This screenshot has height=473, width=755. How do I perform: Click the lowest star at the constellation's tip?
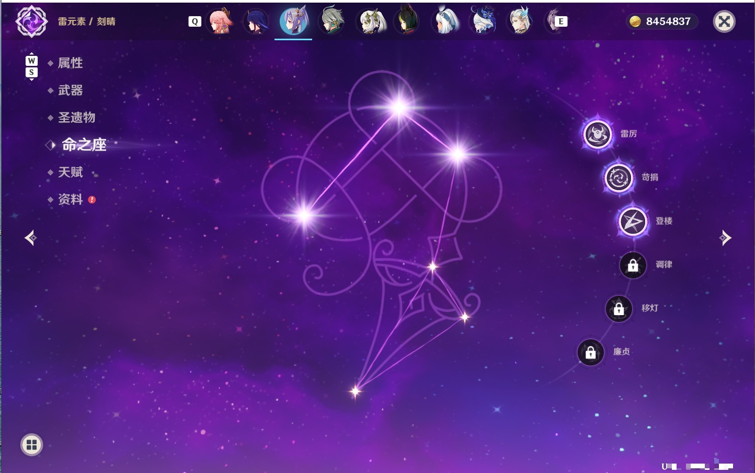coord(356,391)
